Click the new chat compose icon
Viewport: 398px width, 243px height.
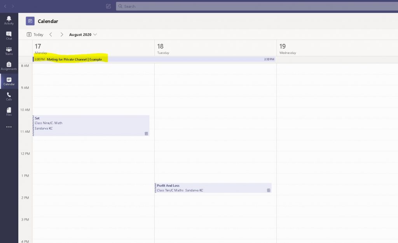pyautogui.click(x=108, y=6)
